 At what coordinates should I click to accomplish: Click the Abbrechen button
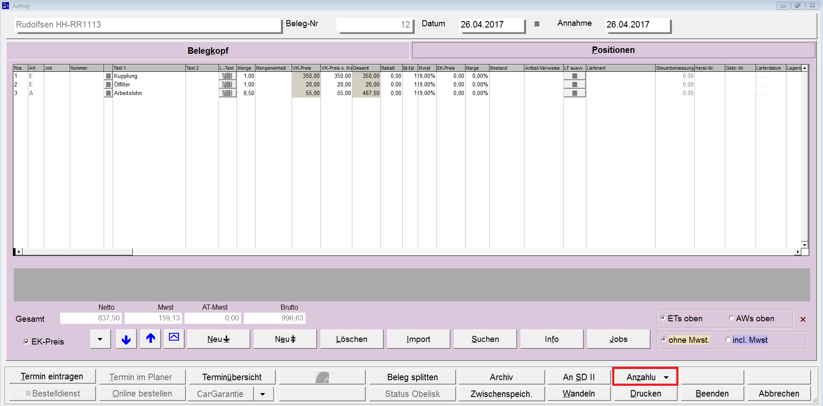779,394
